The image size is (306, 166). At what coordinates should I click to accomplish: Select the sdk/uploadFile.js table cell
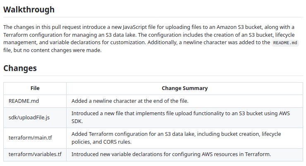(29, 117)
